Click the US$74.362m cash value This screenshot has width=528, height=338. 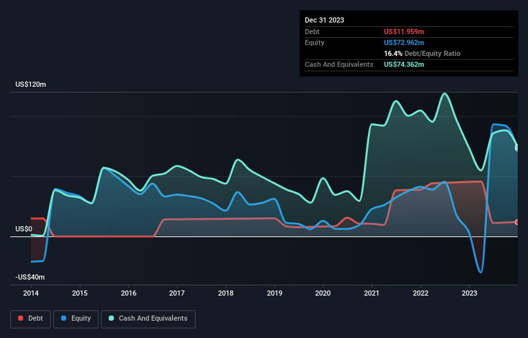point(404,64)
